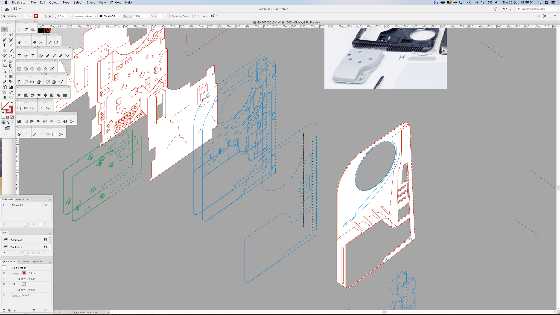The height and width of the screenshot is (315, 560).
Task: Click the Stroke color swatch in Appearance
Action: tap(24, 273)
